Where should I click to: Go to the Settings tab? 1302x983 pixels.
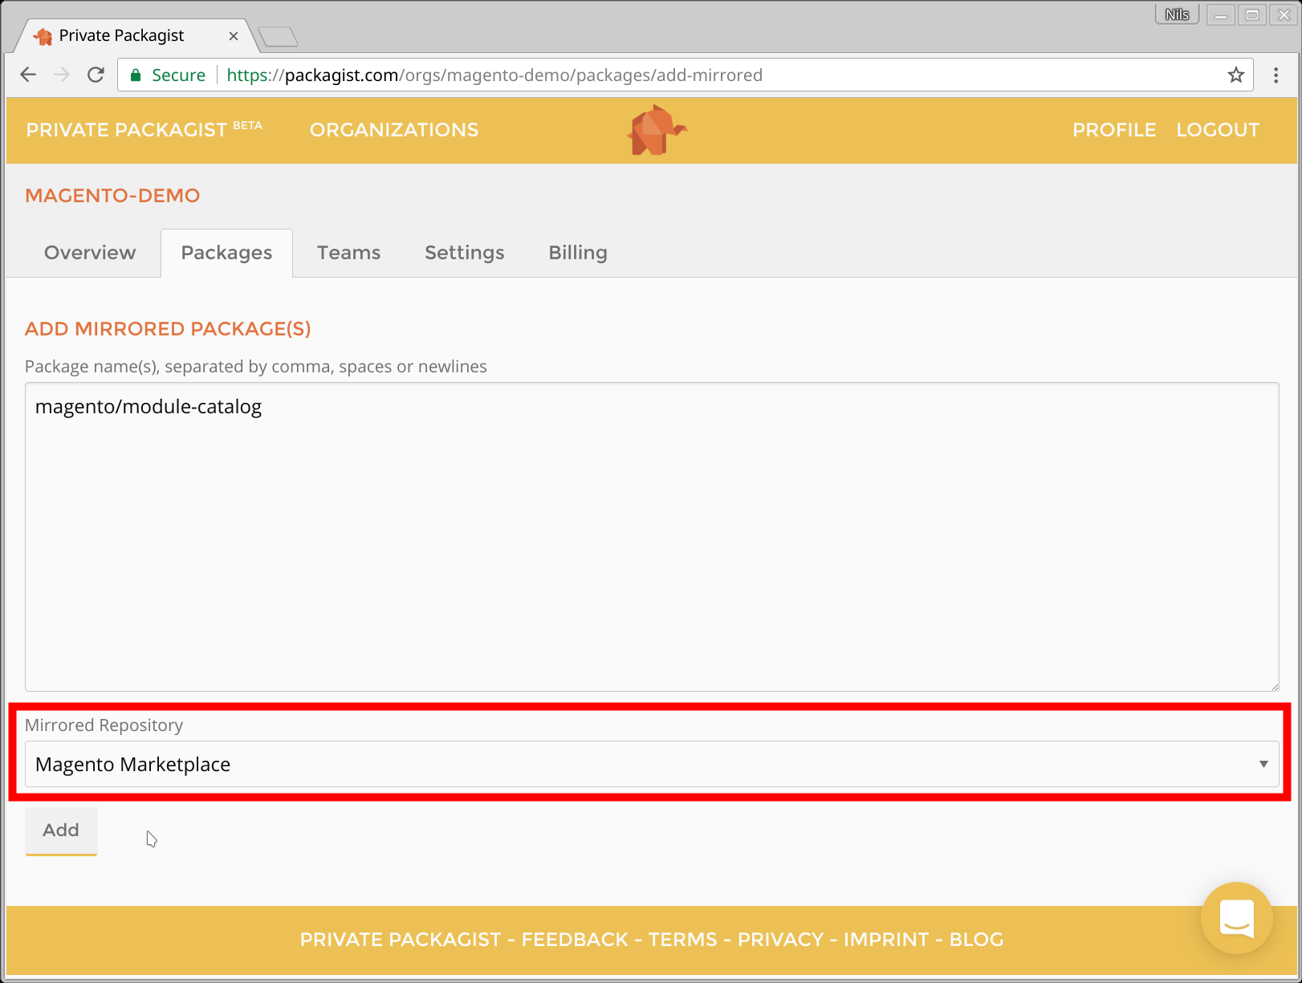[x=464, y=253]
